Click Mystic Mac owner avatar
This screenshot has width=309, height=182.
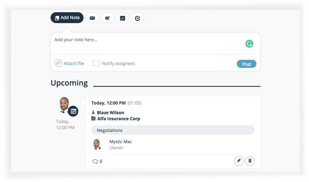(97, 144)
